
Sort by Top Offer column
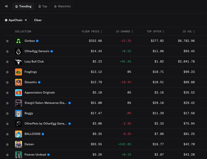pos(155,31)
